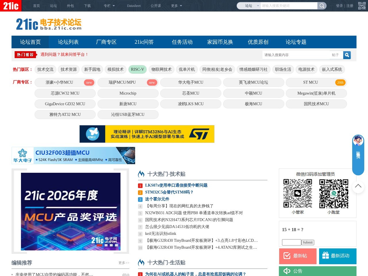Open the 21ic 2026年度 MCU产品奖评选 slide
Image resolution: width=368 pixels, height=276 pixels.
coord(71,212)
